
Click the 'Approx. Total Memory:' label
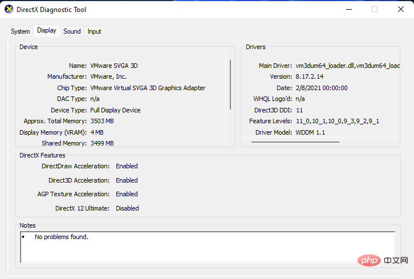click(55, 121)
